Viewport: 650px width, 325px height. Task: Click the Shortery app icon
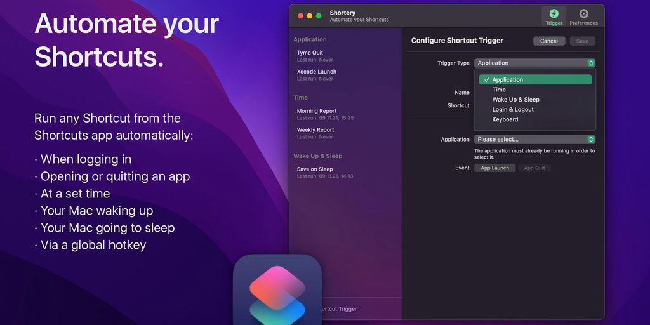click(277, 289)
